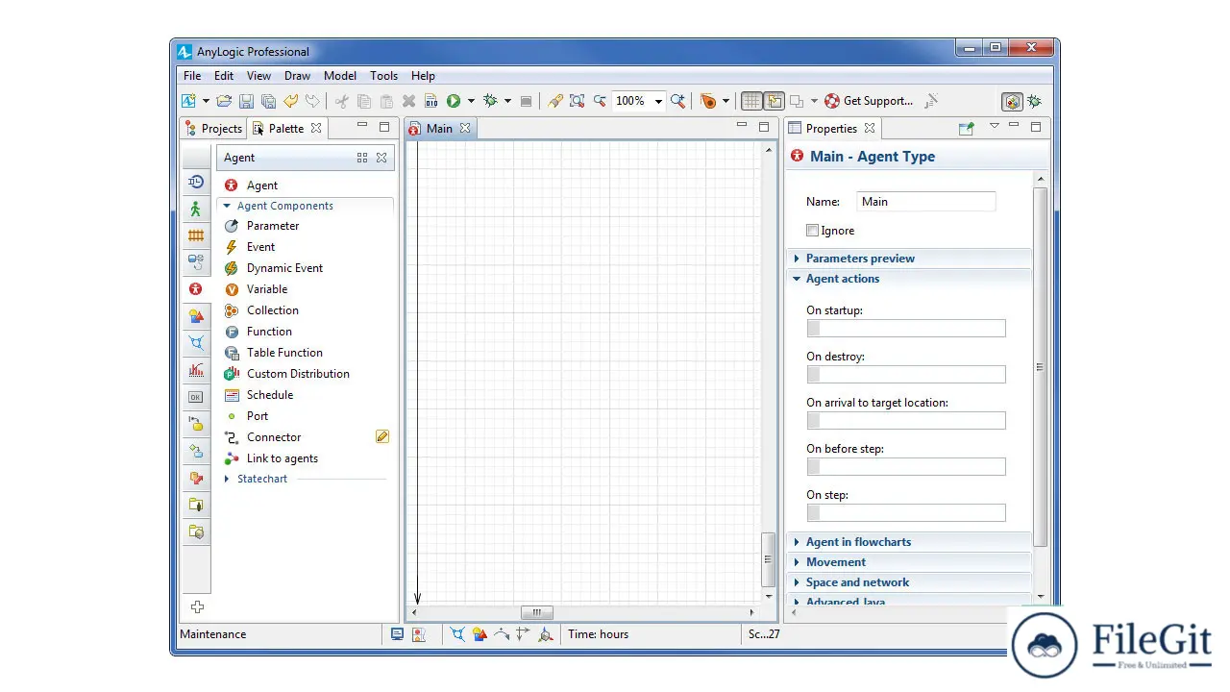This screenshot has height=692, width=1230.
Task: Select the Rail Library palette icon
Action: point(196,235)
